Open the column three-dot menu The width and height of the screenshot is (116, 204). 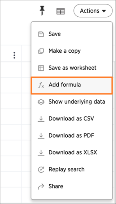pos(14,55)
